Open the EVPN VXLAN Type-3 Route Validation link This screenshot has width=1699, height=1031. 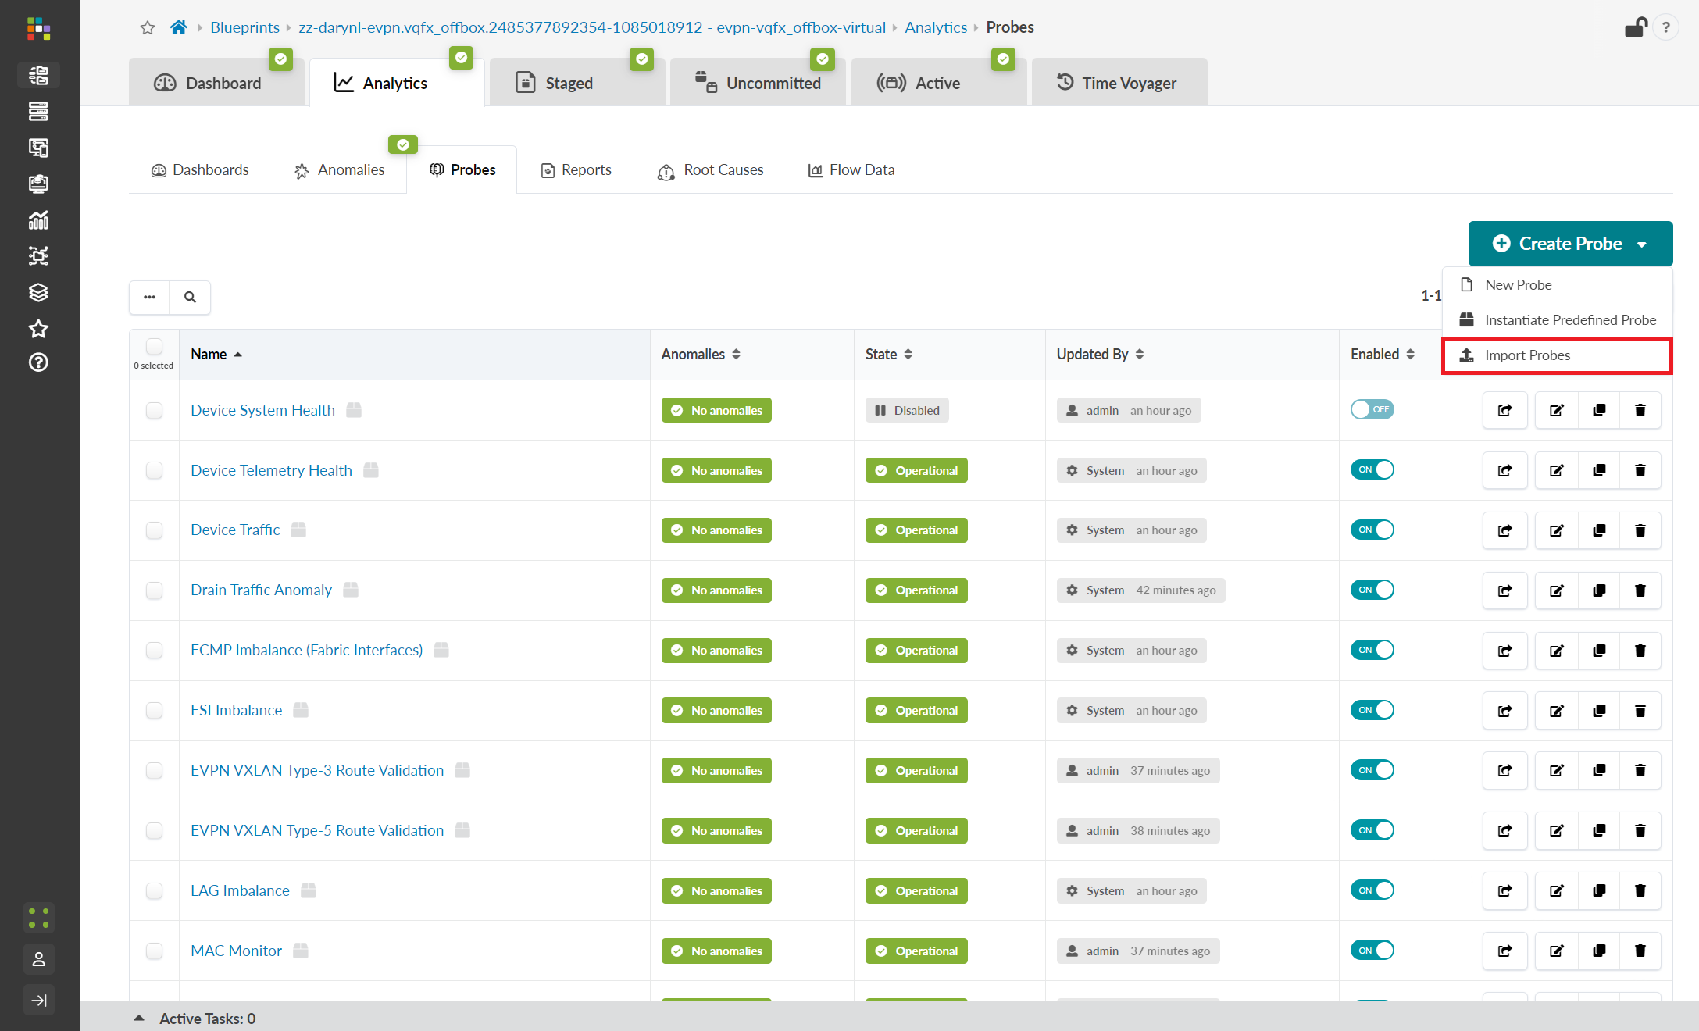[x=317, y=770]
